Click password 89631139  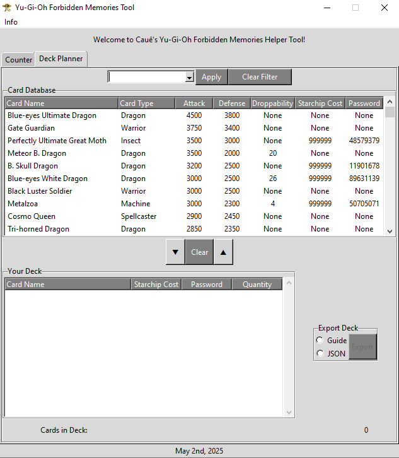[364, 178]
